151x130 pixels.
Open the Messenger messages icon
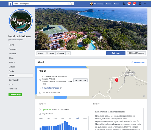[129, 4]
